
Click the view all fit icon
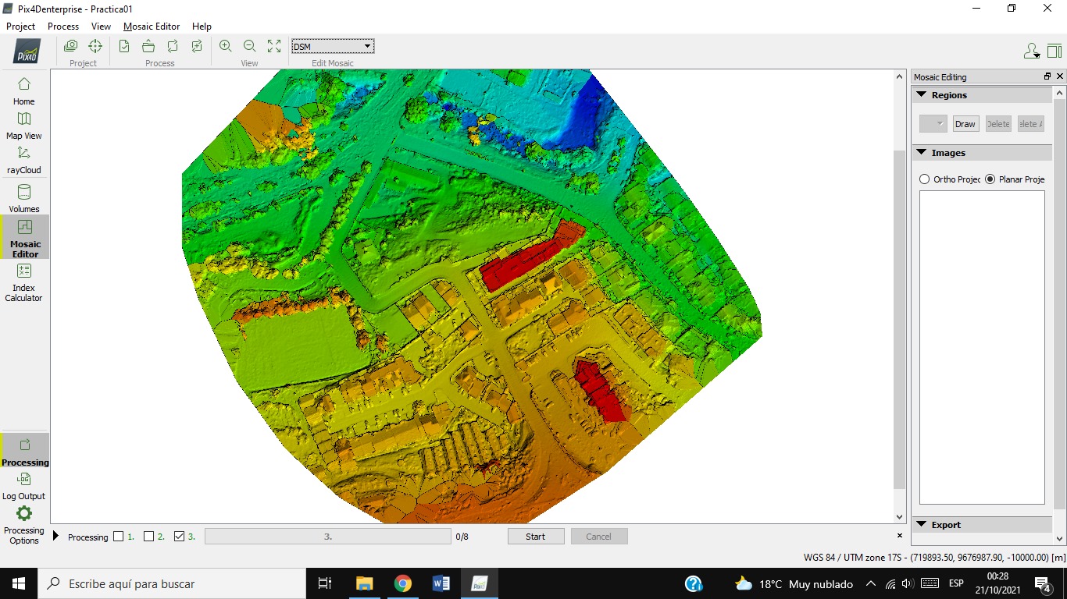pos(274,46)
